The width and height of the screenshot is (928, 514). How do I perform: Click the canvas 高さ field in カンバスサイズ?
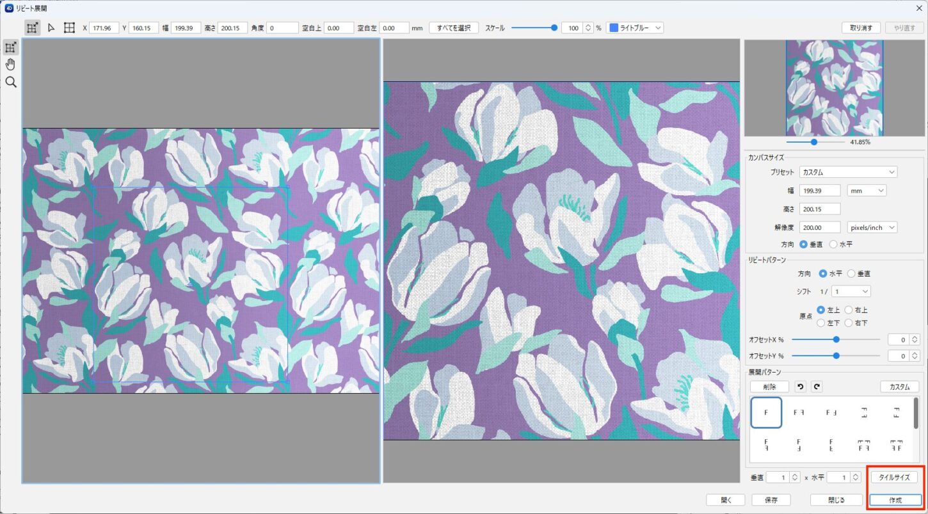point(820,209)
